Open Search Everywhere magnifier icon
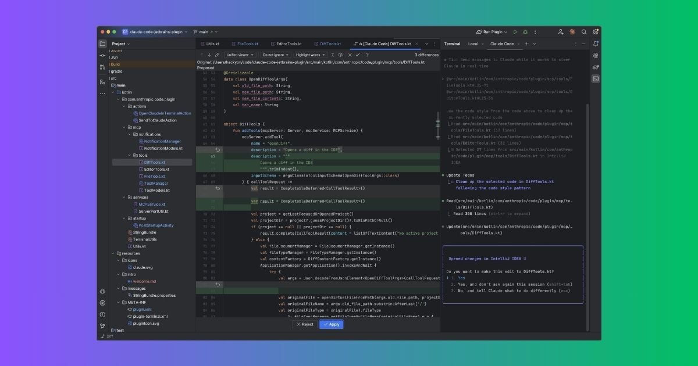 point(584,32)
